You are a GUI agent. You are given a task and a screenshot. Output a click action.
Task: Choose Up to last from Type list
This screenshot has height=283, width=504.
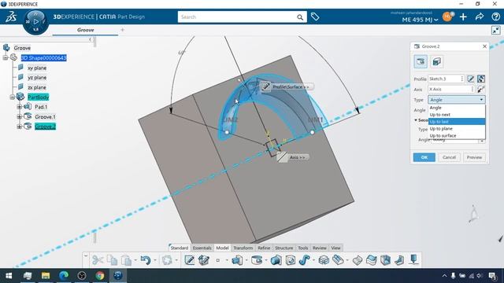[x=457, y=122]
